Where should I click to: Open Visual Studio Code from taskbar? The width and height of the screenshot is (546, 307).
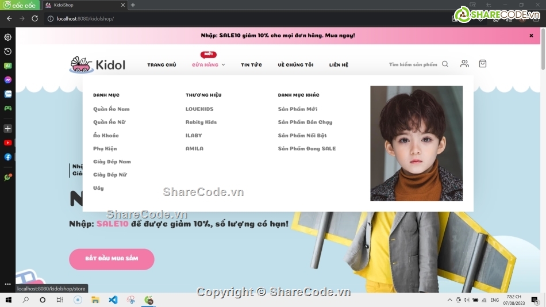[x=113, y=300]
